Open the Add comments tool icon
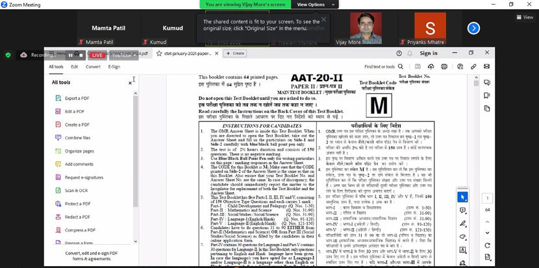The image size is (539, 268). click(x=58, y=164)
